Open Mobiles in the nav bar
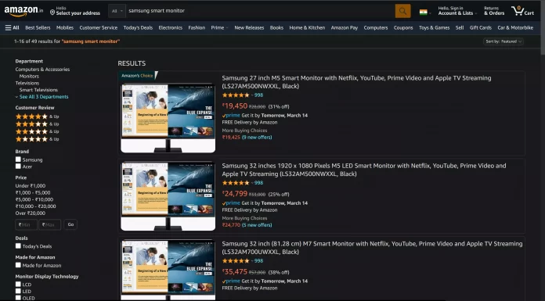Viewport: 545px width, 301px height. [65, 28]
